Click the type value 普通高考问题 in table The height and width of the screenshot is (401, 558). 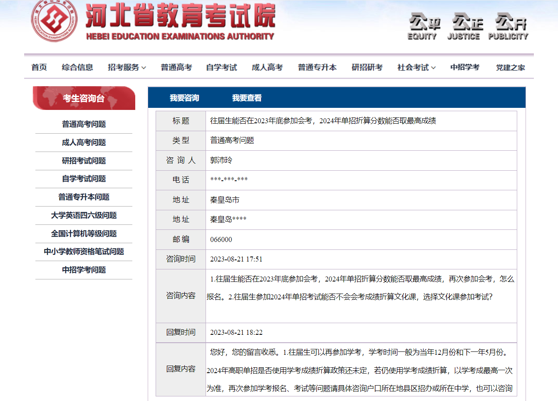pyautogui.click(x=232, y=140)
